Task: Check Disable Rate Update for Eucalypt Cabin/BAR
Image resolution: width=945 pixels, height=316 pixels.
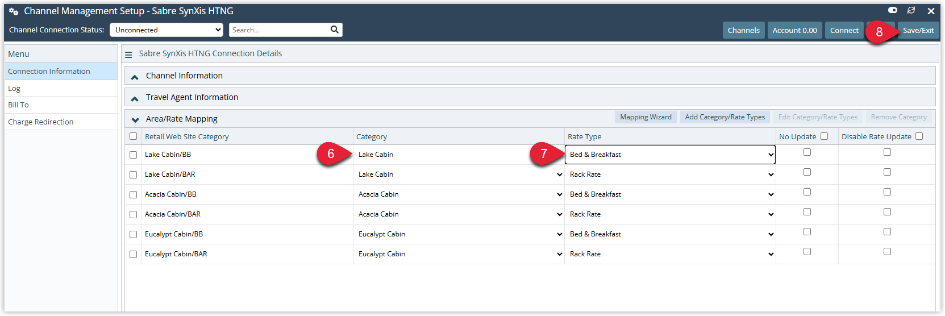Action: 887,252
